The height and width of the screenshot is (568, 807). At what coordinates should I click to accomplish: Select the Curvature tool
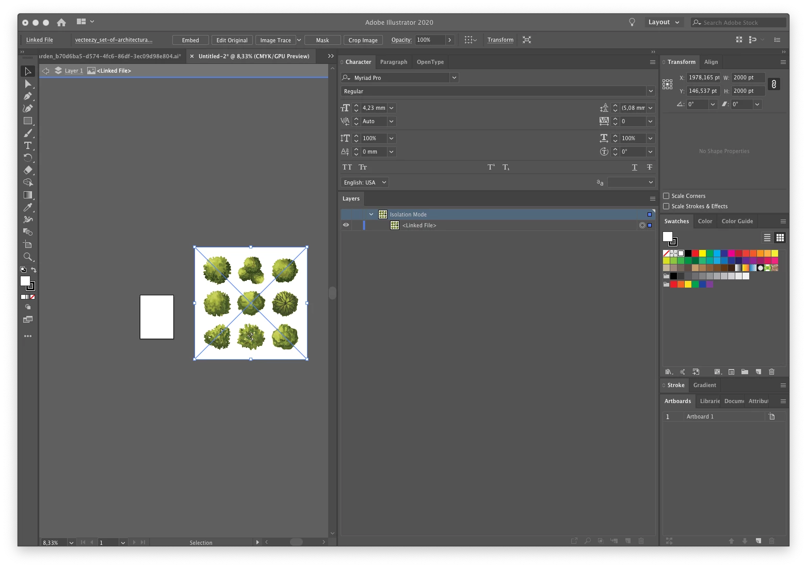click(28, 108)
